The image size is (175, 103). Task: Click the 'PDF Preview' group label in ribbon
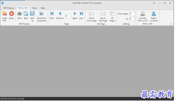pos(24,24)
